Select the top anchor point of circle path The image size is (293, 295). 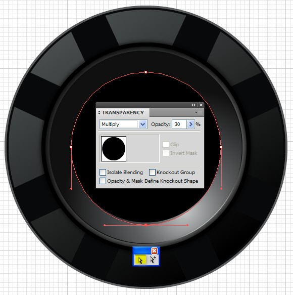(146, 72)
